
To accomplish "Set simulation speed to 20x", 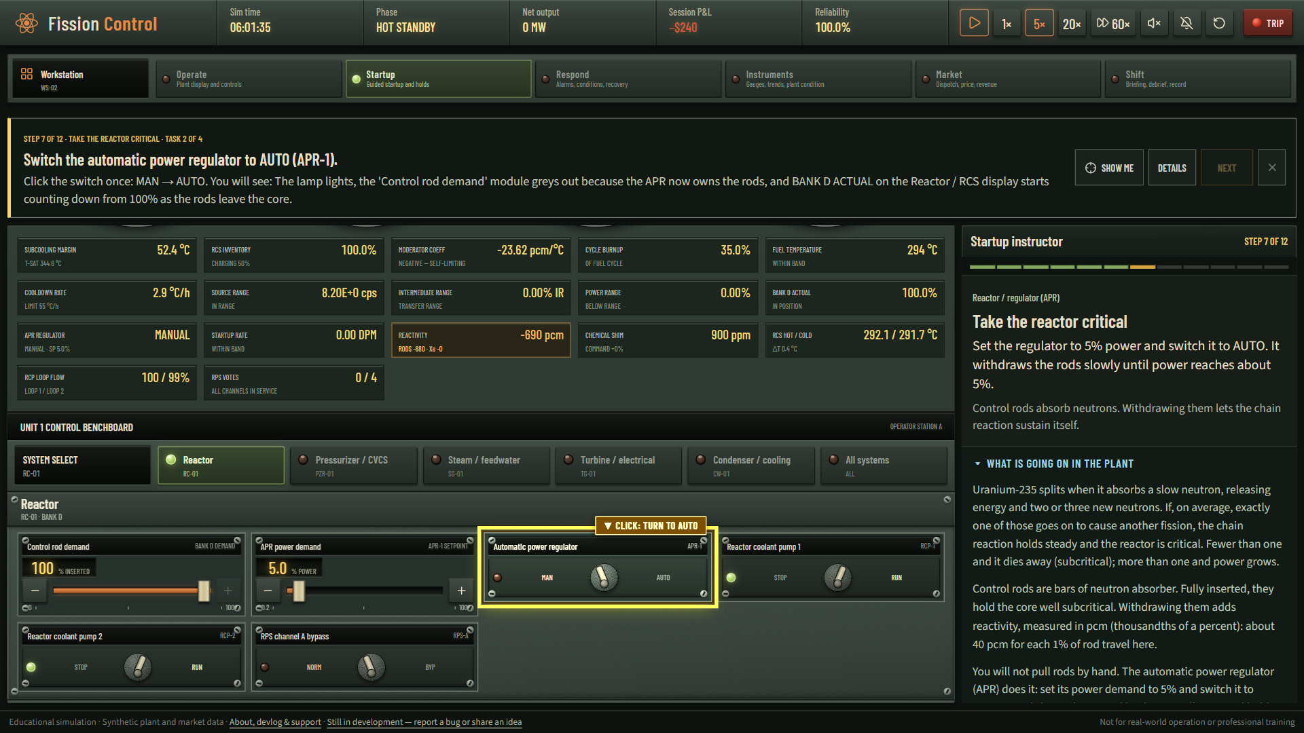I will pos(1072,23).
